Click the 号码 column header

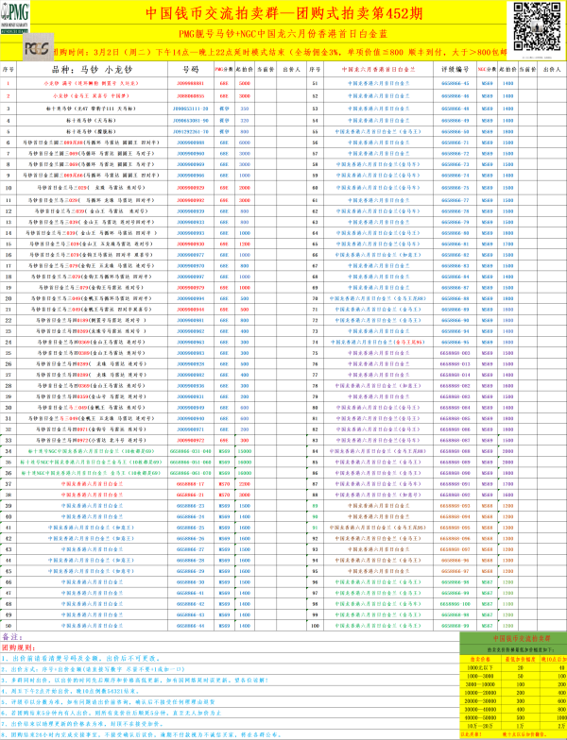pos(190,70)
